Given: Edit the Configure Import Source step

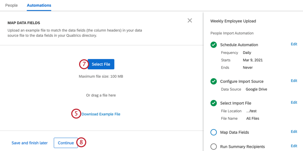Looking at the screenshot, I should (x=294, y=81).
